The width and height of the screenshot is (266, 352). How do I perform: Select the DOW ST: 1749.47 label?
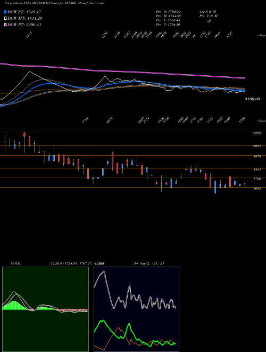coord(24,12)
